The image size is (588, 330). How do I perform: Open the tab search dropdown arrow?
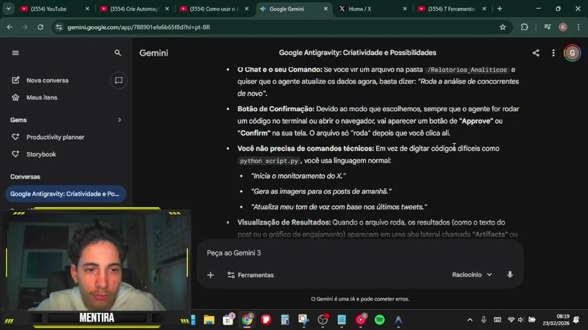pos(8,9)
